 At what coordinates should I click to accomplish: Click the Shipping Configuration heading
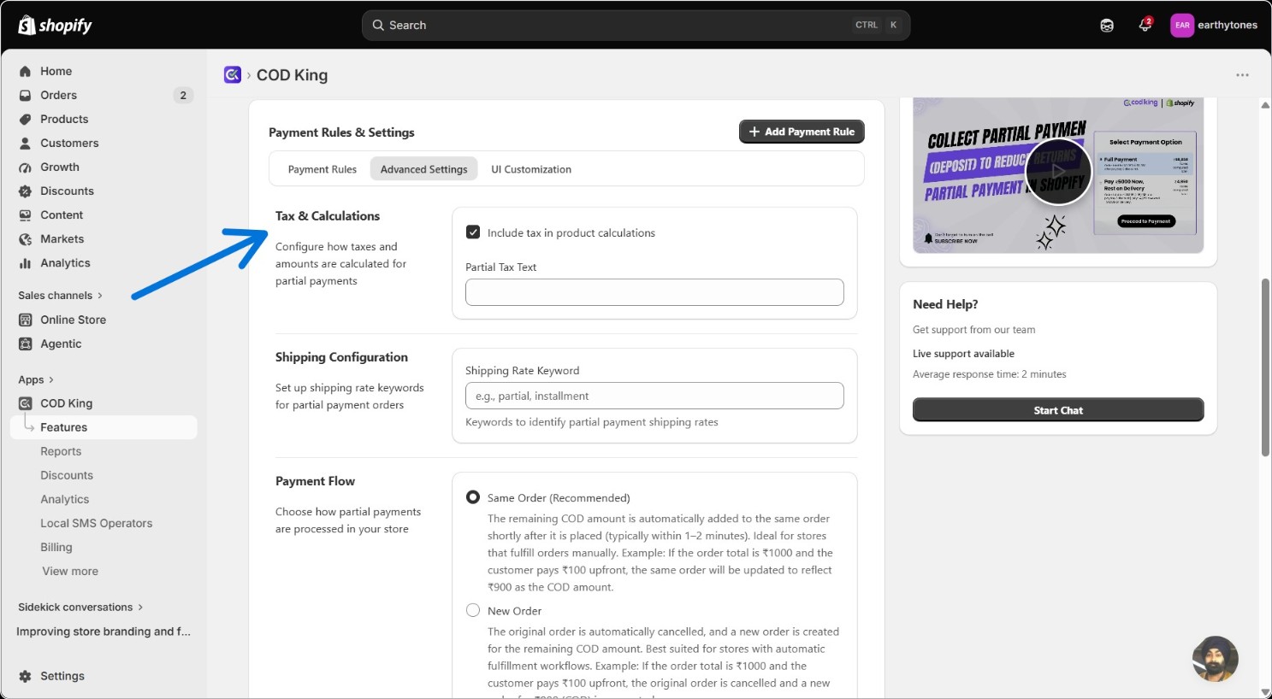341,357
